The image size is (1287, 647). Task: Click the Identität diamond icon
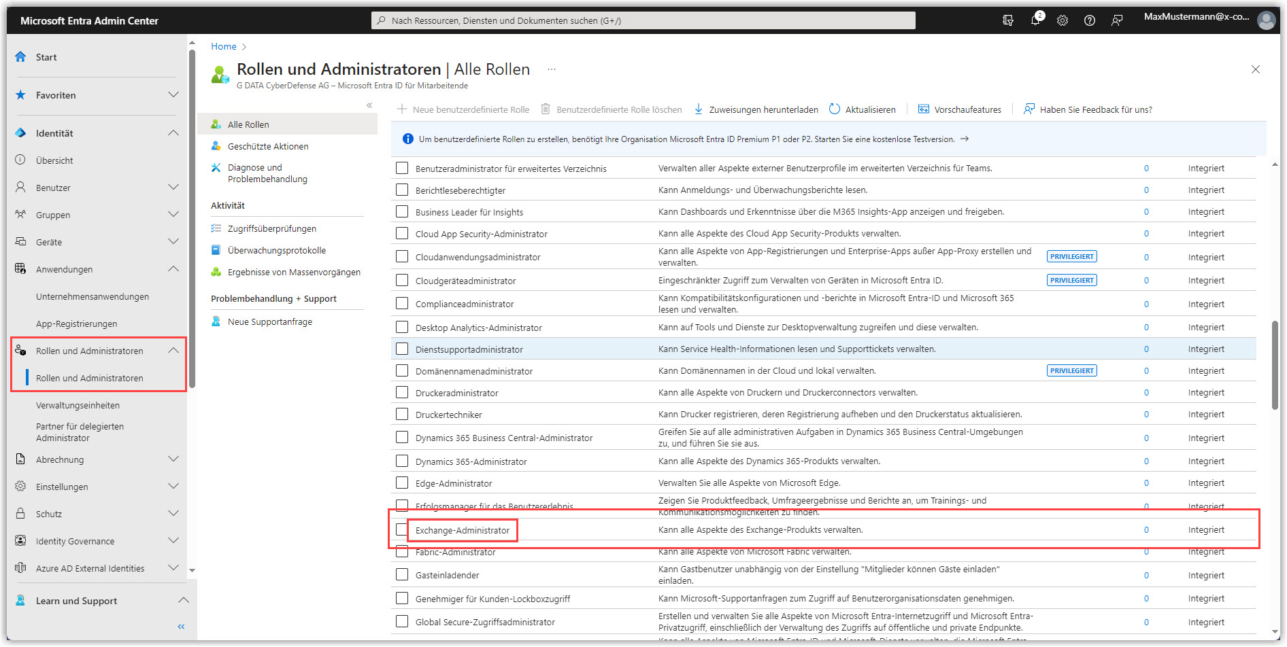click(20, 133)
